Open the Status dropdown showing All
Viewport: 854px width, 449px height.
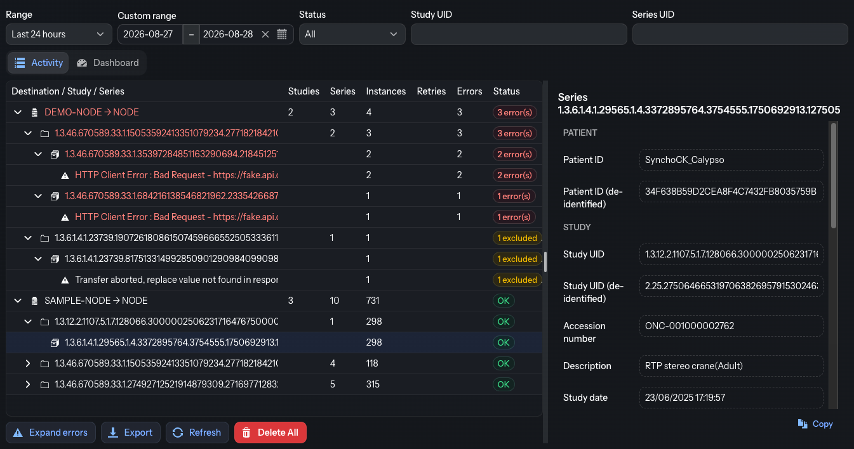[x=352, y=34]
